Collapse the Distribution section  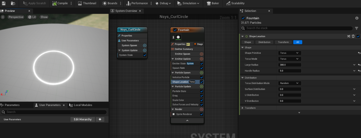(242, 78)
